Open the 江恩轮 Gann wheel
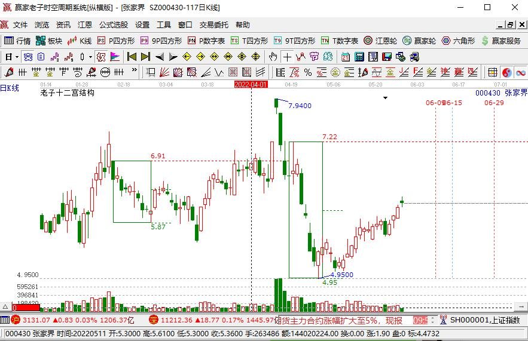Viewport: 528px width, 341px height. (x=380, y=41)
